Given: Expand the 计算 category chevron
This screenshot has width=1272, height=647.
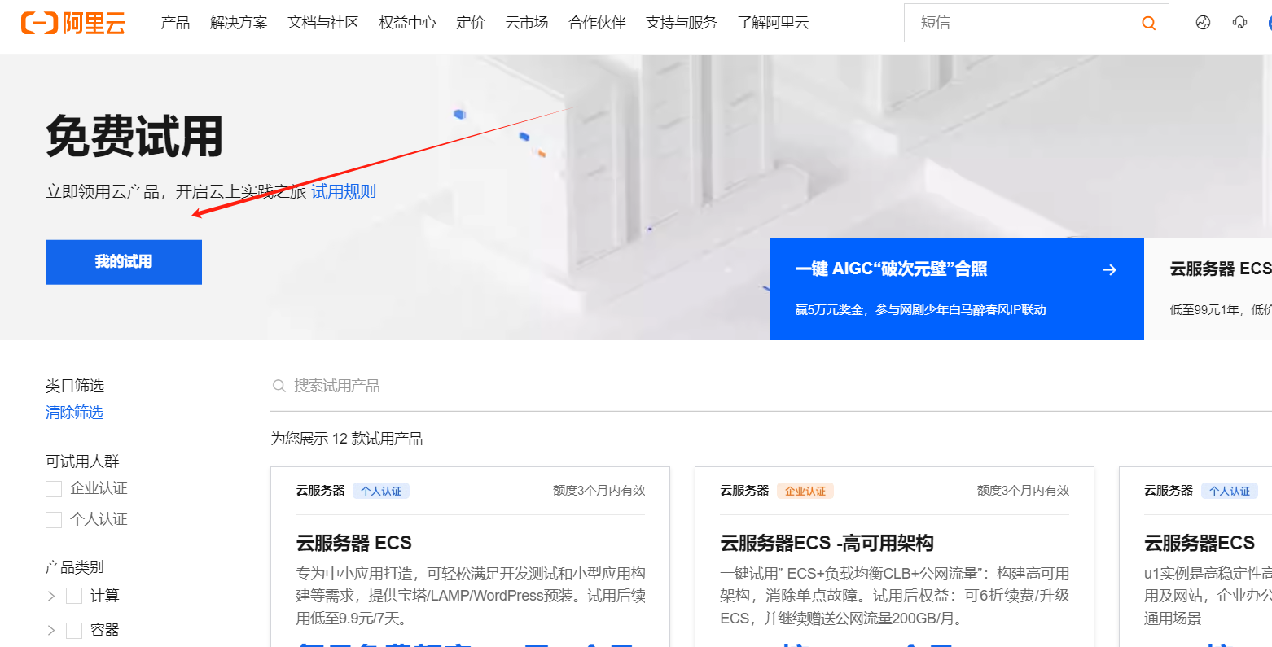Looking at the screenshot, I should 51,596.
